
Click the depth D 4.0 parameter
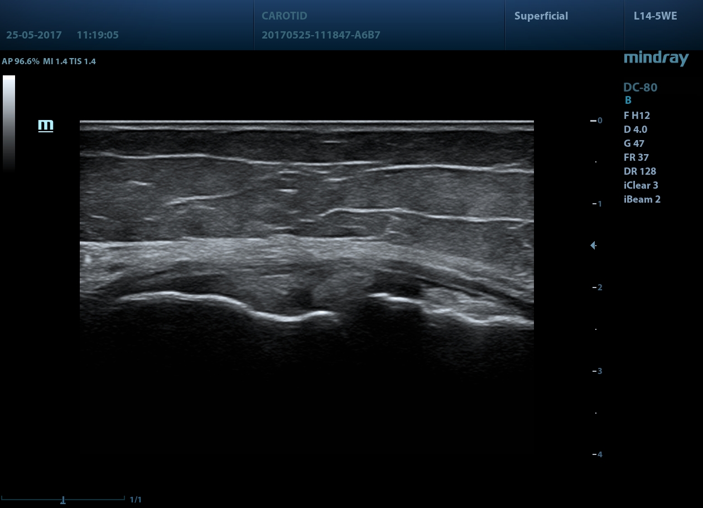637,130
